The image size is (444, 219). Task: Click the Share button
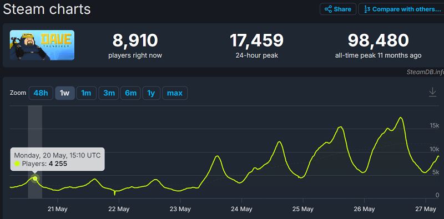[338, 9]
